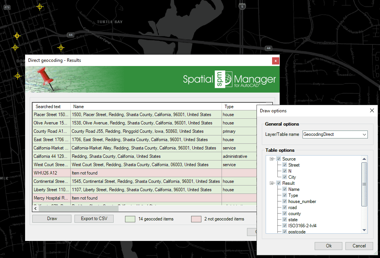
Task: Uncheck the Street checkbox under Source
Action: pos(284,165)
